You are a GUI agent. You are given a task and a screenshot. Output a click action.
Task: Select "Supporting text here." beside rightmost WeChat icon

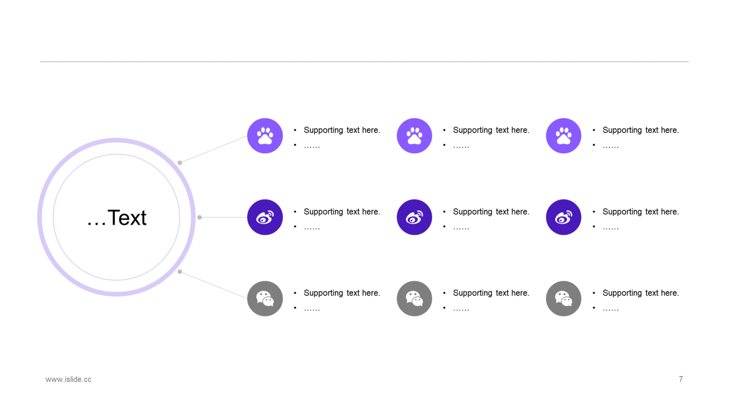point(641,293)
